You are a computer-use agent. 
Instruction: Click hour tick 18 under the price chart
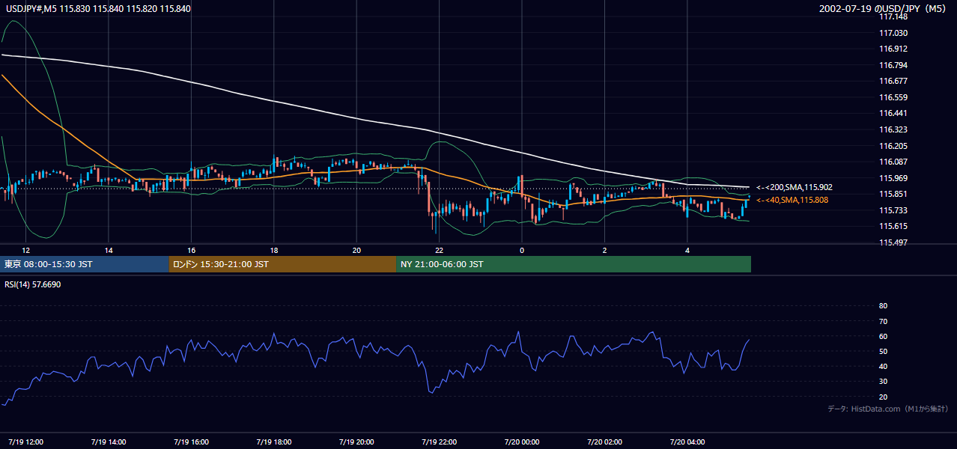click(274, 250)
